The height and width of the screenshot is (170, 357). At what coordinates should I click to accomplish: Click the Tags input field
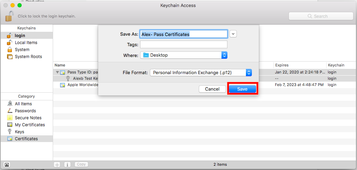click(x=184, y=45)
